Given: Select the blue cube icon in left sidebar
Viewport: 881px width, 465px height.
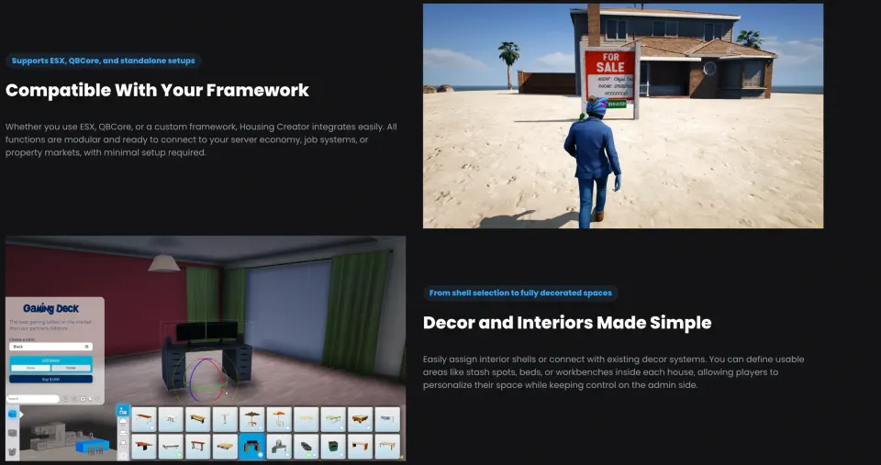Looking at the screenshot, I should [x=12, y=415].
